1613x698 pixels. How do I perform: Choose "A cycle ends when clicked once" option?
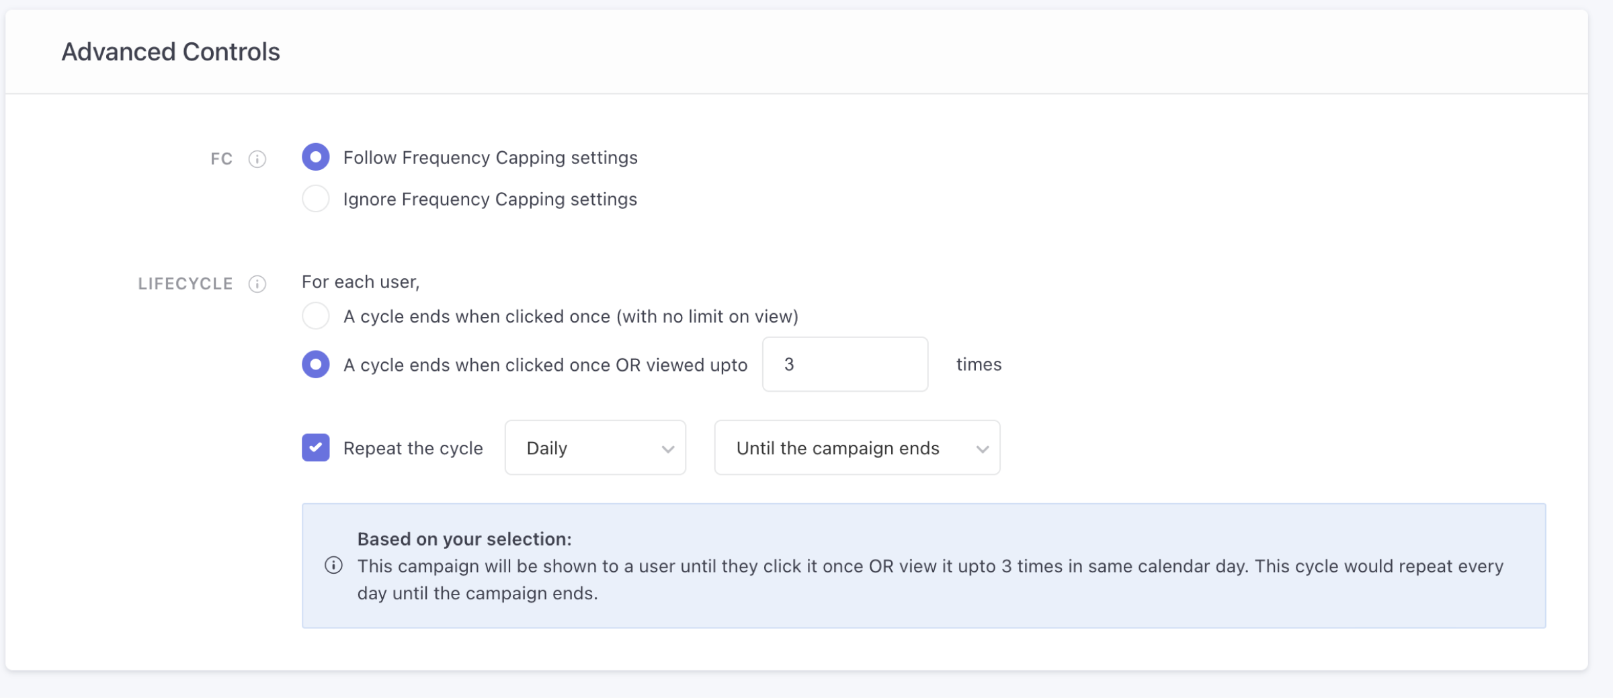coord(315,316)
